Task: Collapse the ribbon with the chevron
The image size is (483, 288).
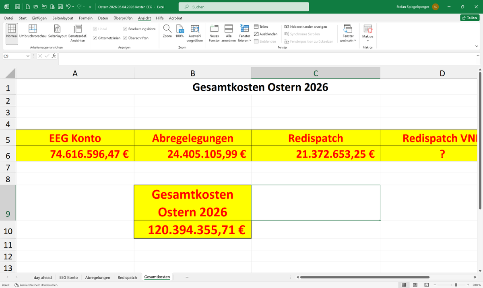Action: (477, 47)
